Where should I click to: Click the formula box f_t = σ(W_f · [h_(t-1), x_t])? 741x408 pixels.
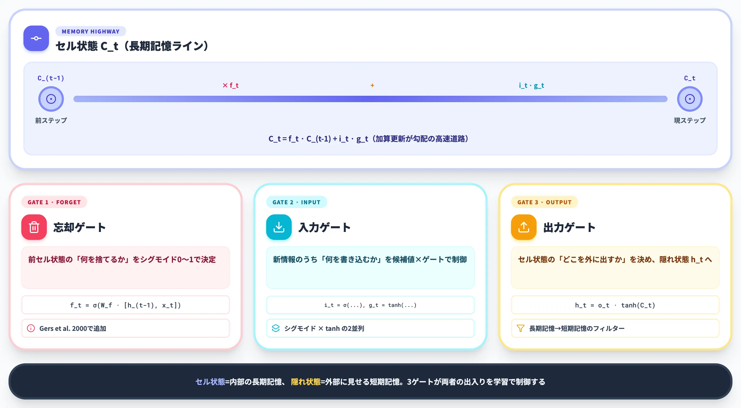point(125,305)
